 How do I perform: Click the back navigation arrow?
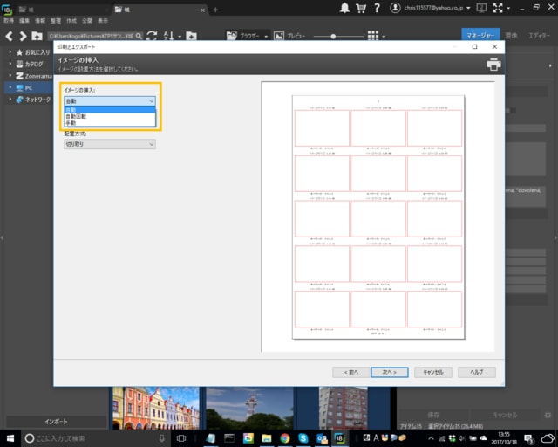point(10,37)
